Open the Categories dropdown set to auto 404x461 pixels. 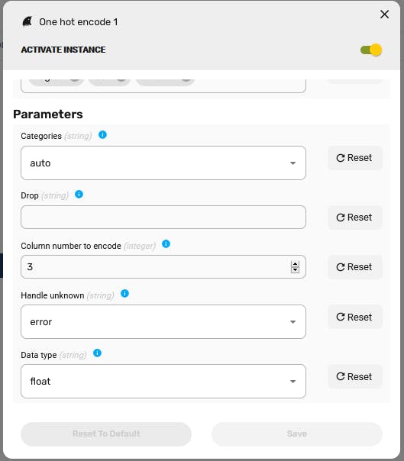point(163,163)
